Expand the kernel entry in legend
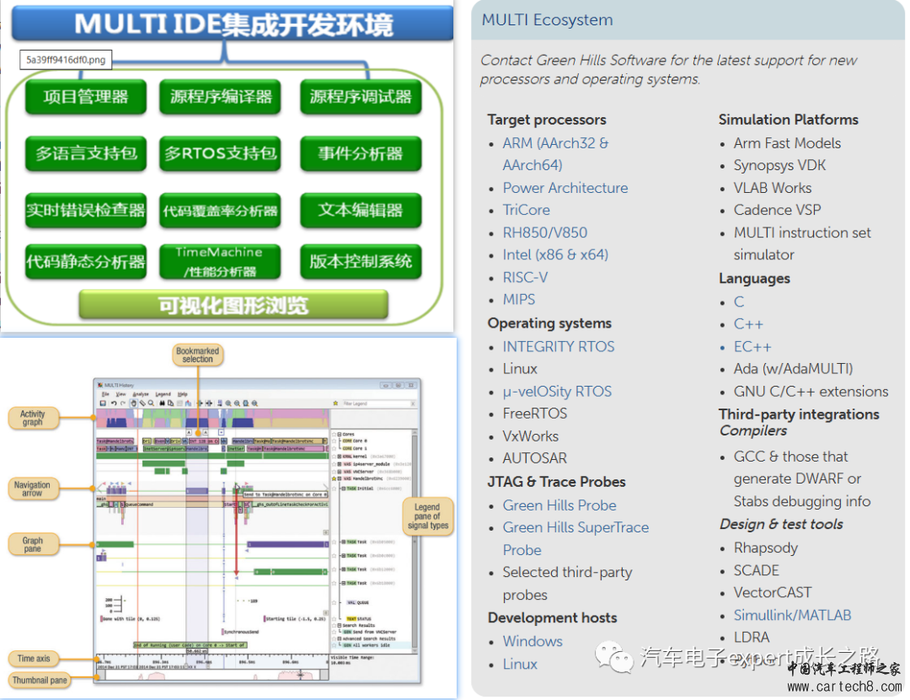The width and height of the screenshot is (910, 700). point(340,457)
